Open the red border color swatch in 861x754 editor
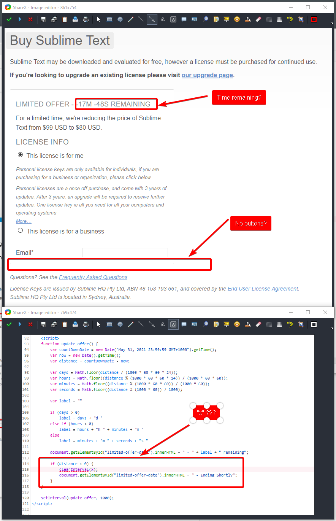The height and width of the screenshot is (521, 336). click(314, 19)
